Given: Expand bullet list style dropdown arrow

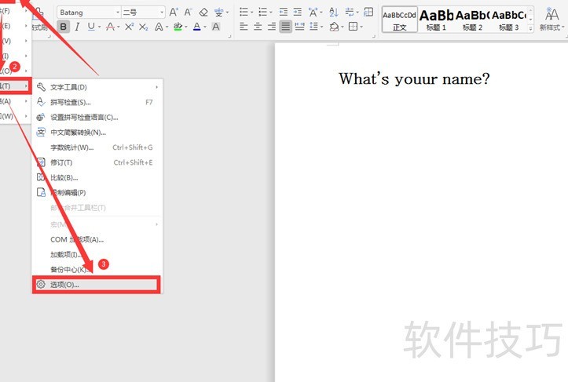Looking at the screenshot, I should [x=252, y=13].
